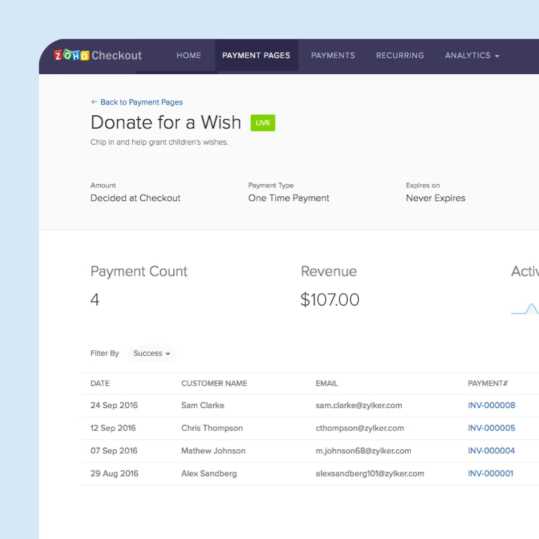The image size is (539, 539).
Task: Switch to the PAYMENT PAGES tab
Action: point(256,55)
